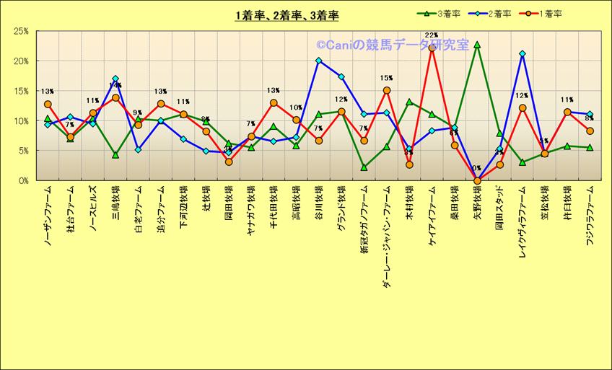The width and height of the screenshot is (612, 370).
Task: Click the Caniの競馬データ研究室 watermark text
Action: click(x=392, y=45)
